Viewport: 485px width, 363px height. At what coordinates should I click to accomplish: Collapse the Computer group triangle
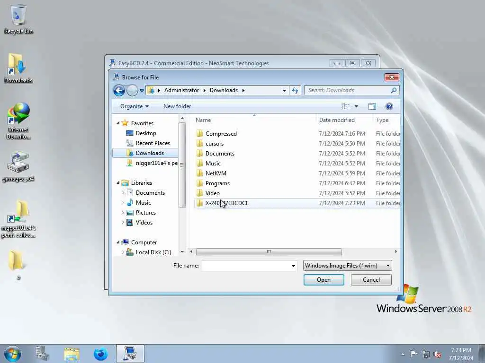[118, 242]
